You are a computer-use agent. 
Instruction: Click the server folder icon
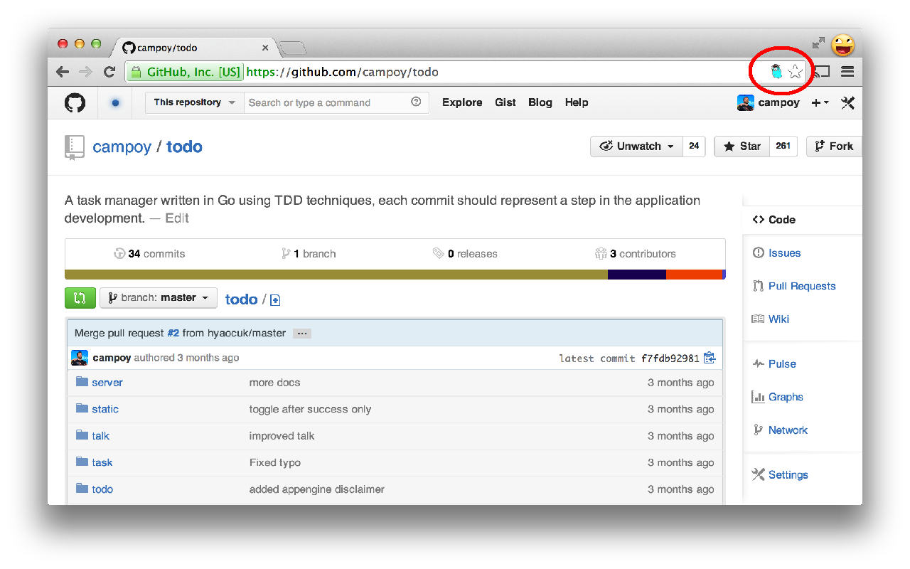82,382
